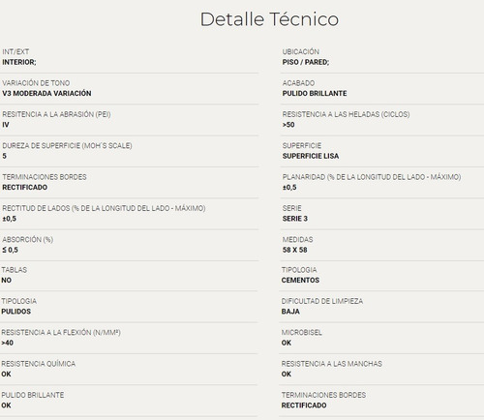Click the CEMENTOS typology value
This screenshot has height=420, width=484.
300,280
